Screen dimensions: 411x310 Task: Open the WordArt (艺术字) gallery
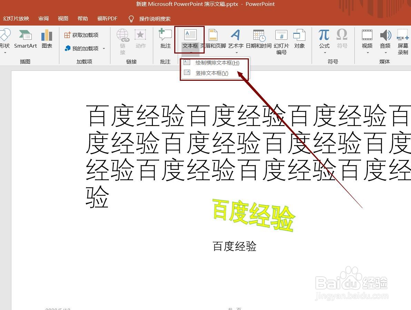coord(236,39)
